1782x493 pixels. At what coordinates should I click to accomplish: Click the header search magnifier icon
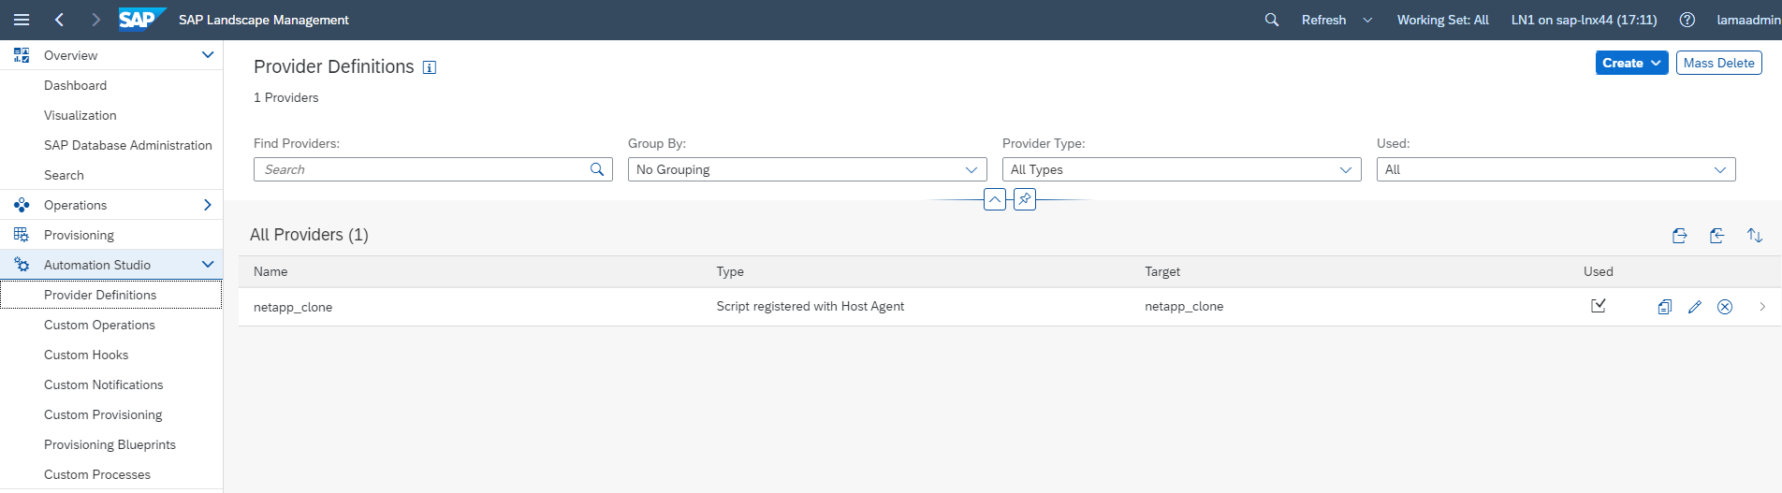coord(1271,20)
